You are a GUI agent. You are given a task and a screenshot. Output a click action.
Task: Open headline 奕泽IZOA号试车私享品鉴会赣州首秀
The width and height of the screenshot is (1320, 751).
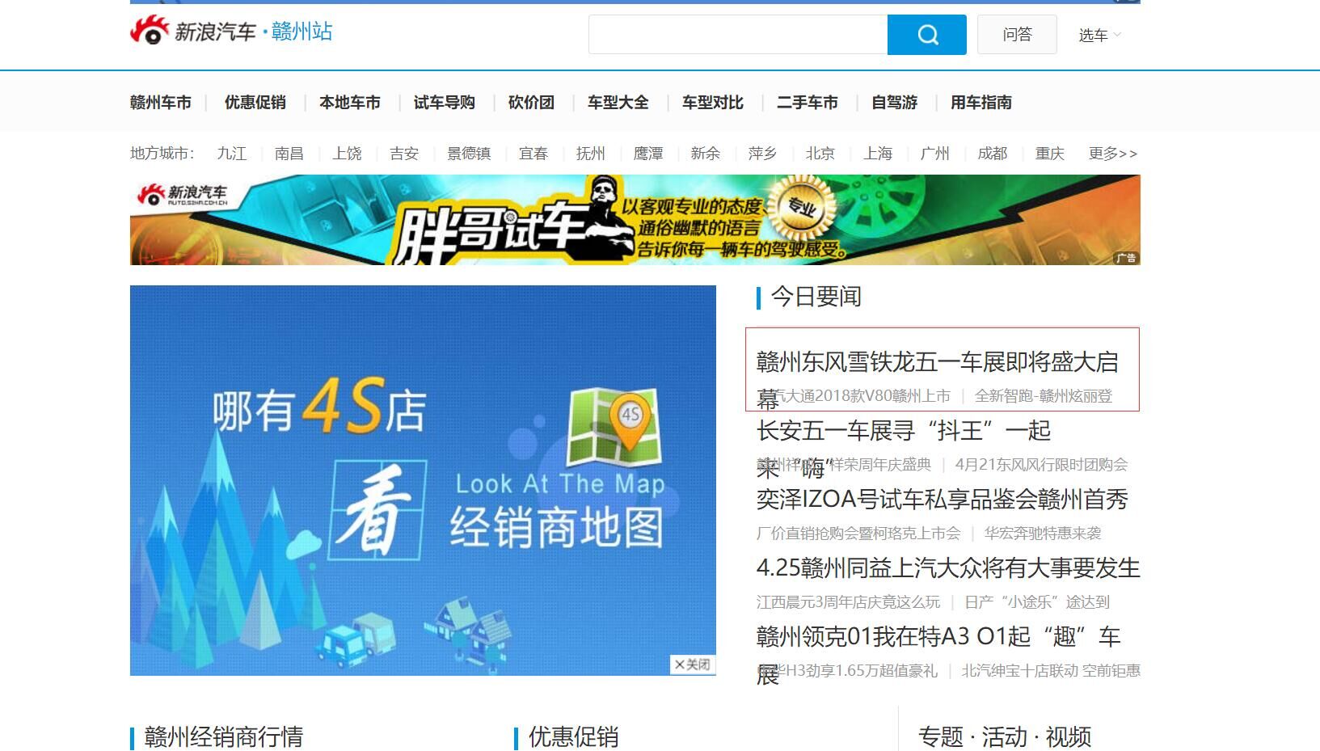tap(942, 500)
